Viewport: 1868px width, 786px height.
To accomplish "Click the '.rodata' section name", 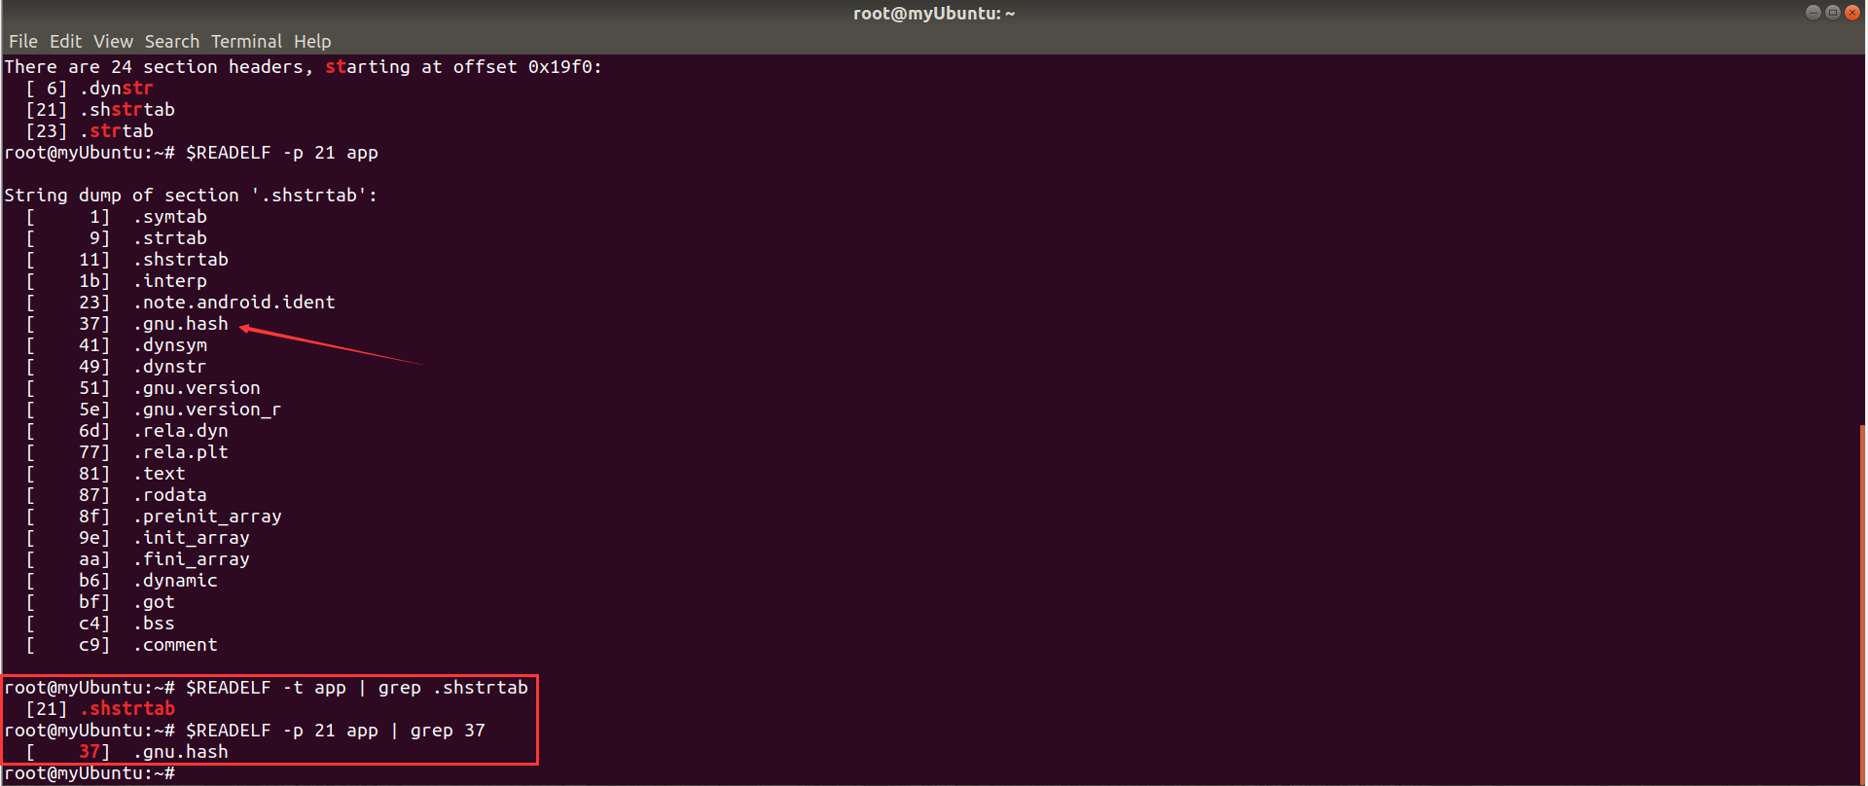I will click(170, 495).
